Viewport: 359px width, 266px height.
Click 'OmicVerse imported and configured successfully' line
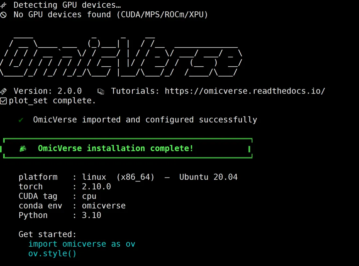(145, 120)
